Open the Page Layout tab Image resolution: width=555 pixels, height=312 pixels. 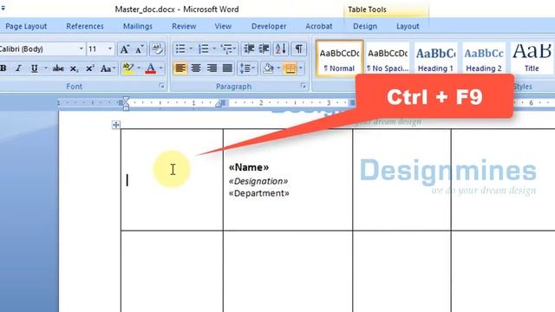pyautogui.click(x=26, y=26)
